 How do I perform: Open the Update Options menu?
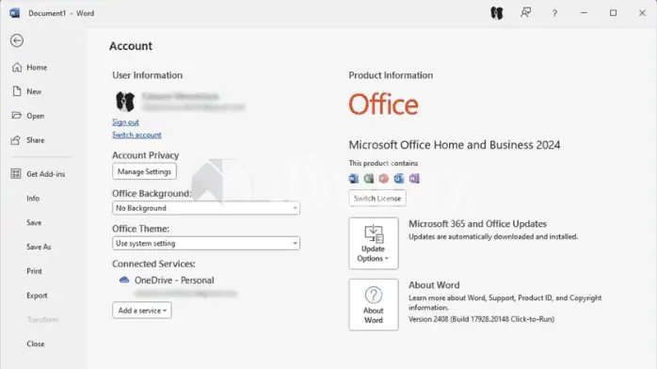tap(374, 244)
